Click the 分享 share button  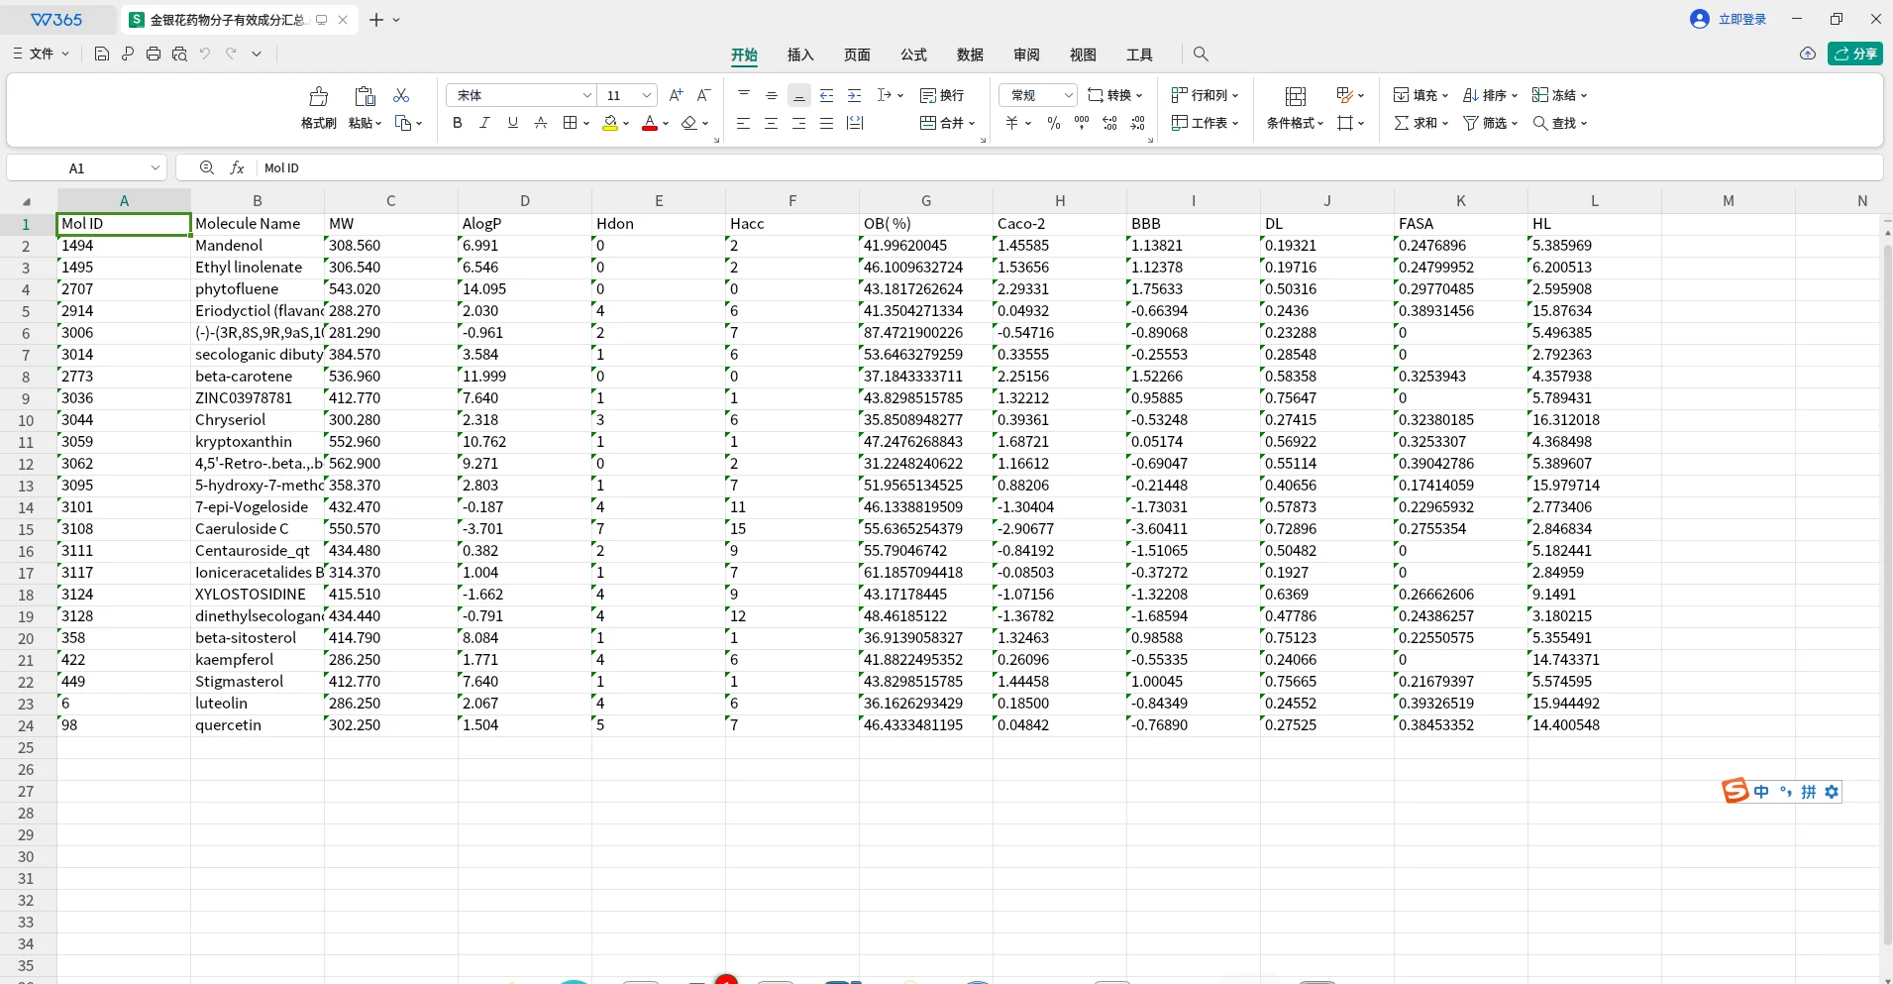[x=1855, y=54]
